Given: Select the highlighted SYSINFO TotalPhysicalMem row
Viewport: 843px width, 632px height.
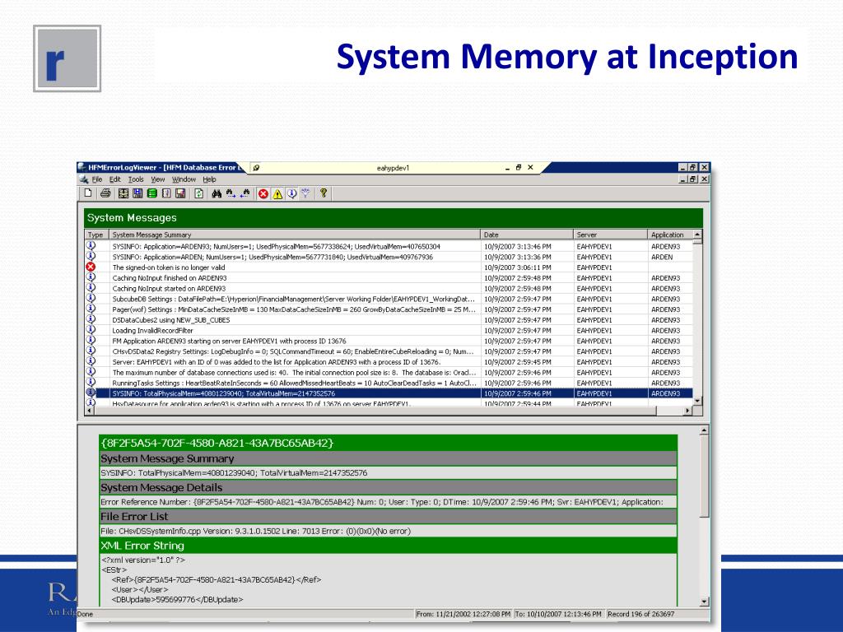Looking at the screenshot, I should coord(389,393).
